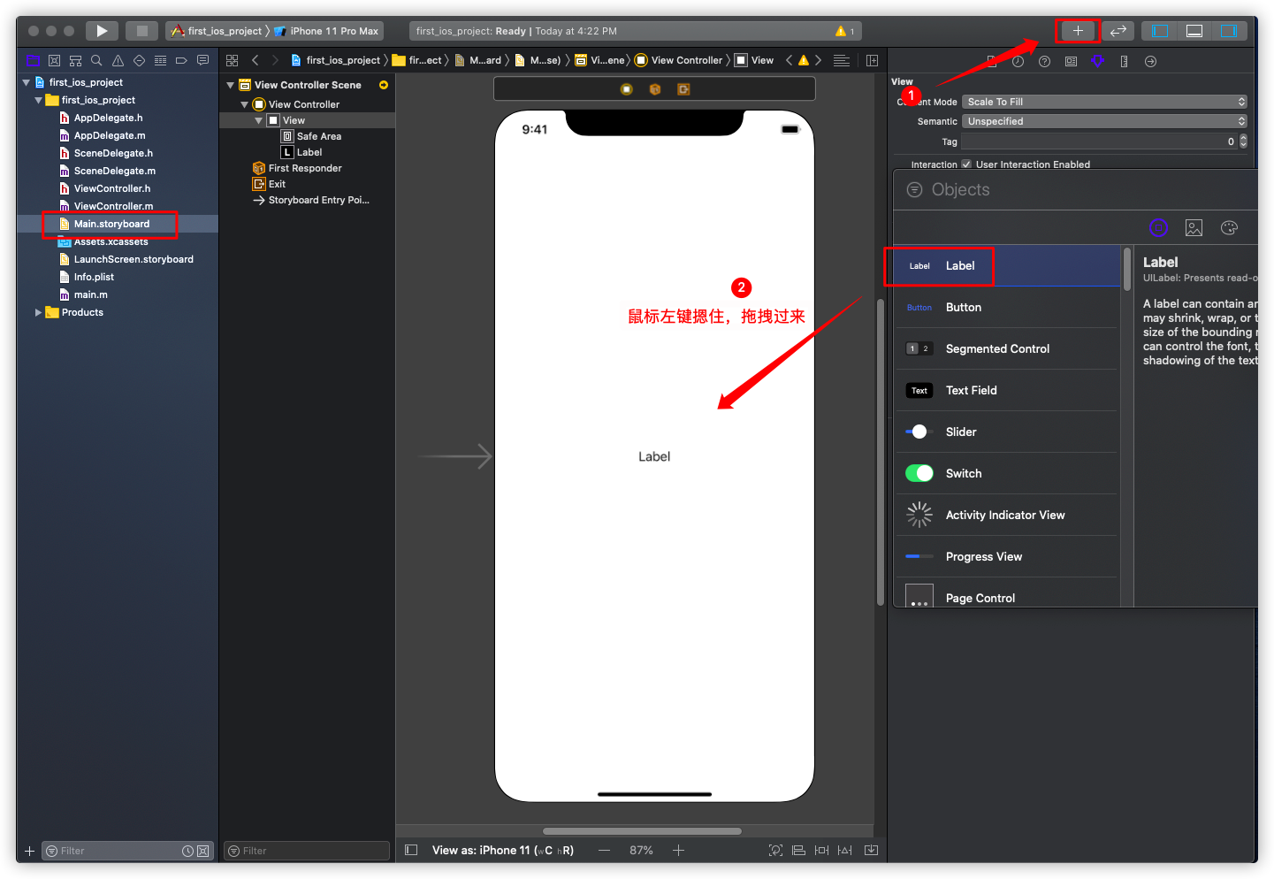Image resolution: width=1274 pixels, height=879 pixels.
Task: Select Safe Area in document outline
Action: point(318,136)
